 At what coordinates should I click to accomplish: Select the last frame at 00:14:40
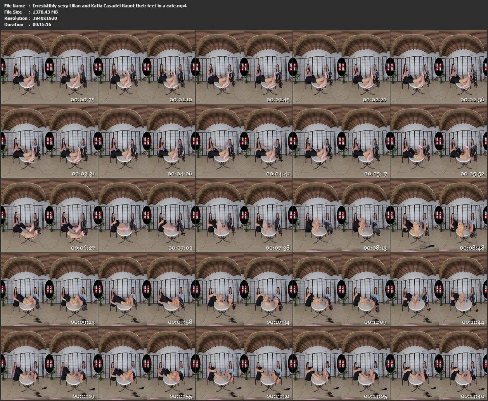coord(439,364)
